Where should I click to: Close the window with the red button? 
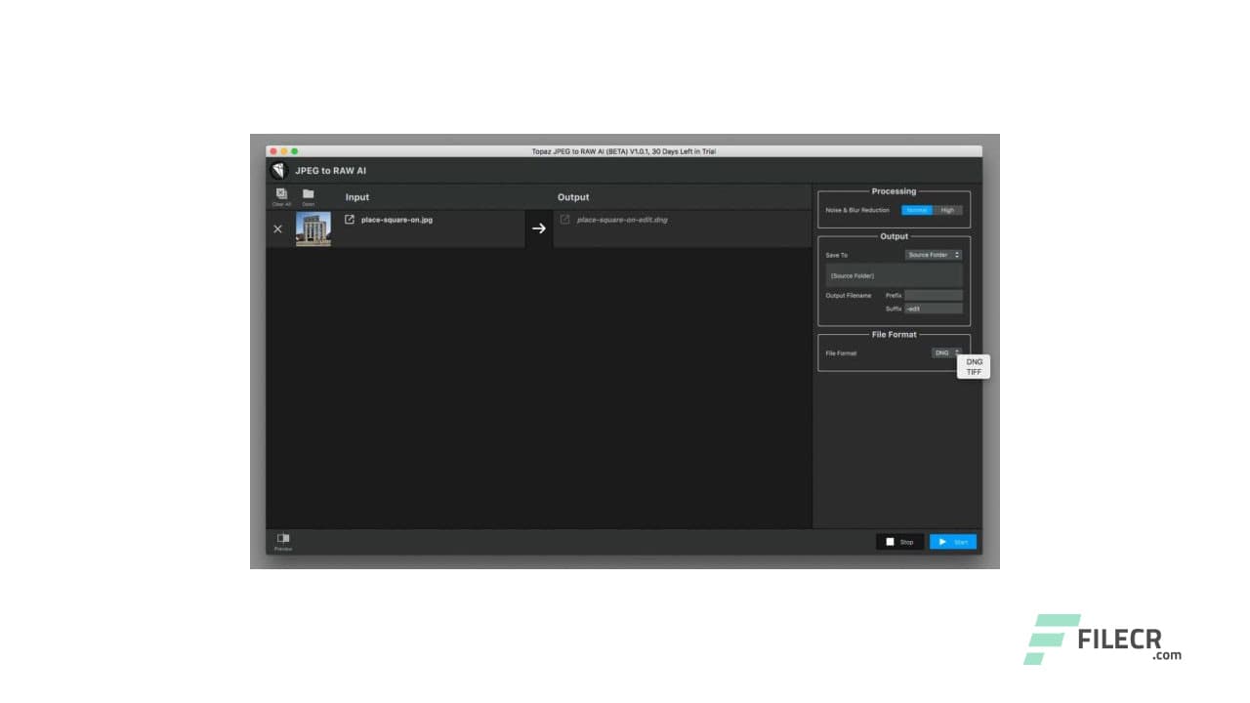[x=273, y=151]
